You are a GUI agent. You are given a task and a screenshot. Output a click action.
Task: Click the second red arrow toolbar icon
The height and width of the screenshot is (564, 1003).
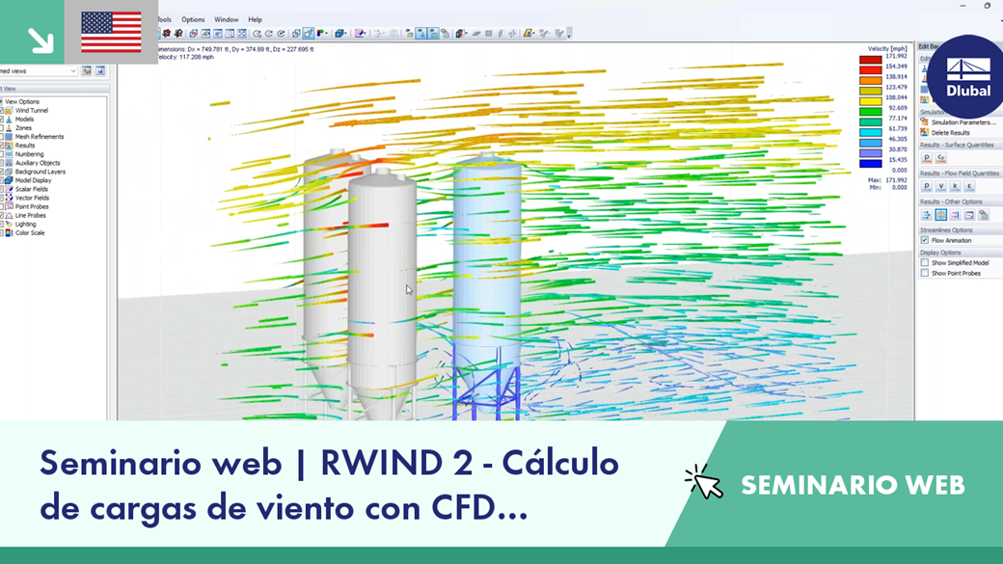pyautogui.click(x=178, y=33)
